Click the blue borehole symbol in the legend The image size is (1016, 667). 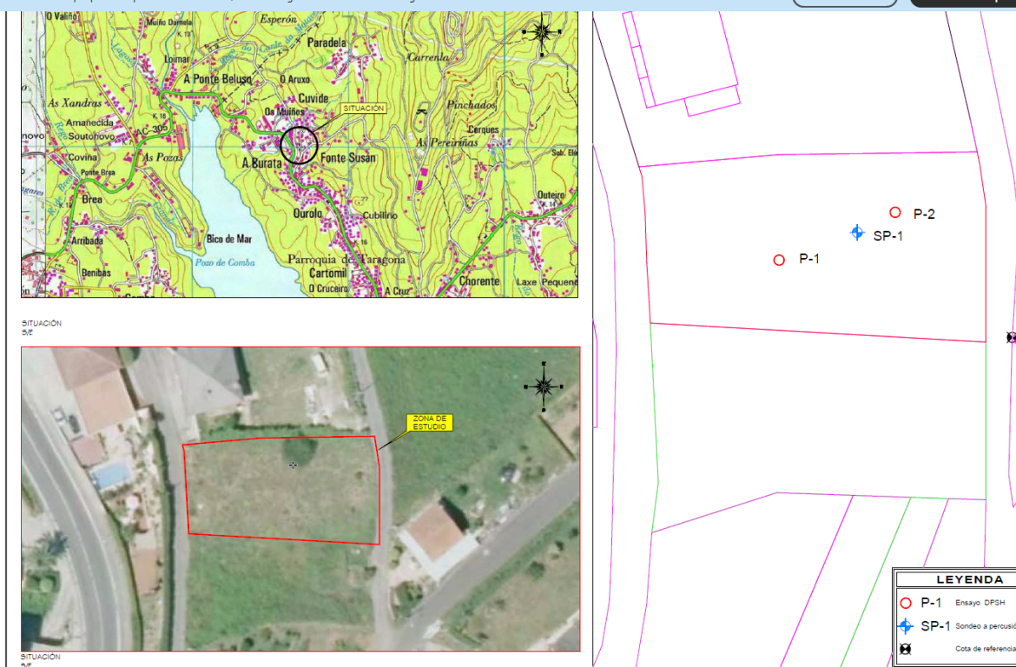906,626
